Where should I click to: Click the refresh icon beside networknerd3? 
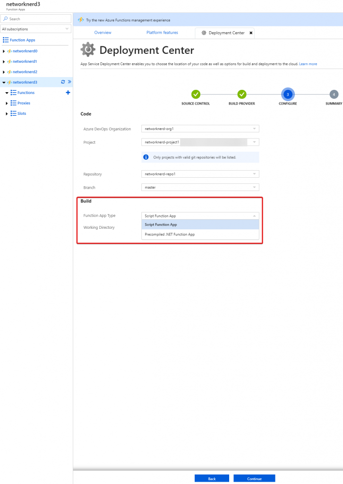pos(63,82)
